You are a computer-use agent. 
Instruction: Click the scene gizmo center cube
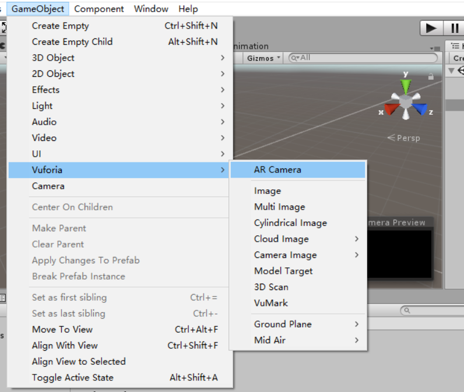pos(406,102)
